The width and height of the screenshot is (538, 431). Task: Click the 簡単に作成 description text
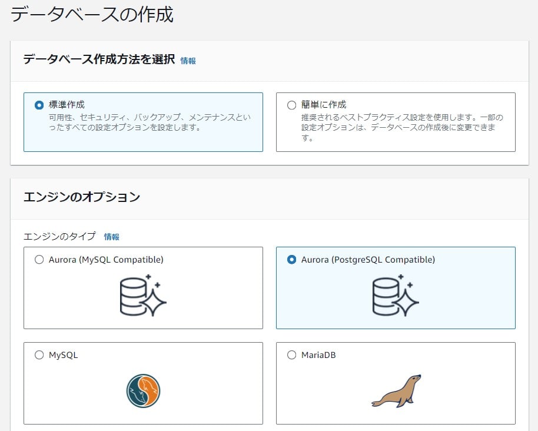point(402,128)
